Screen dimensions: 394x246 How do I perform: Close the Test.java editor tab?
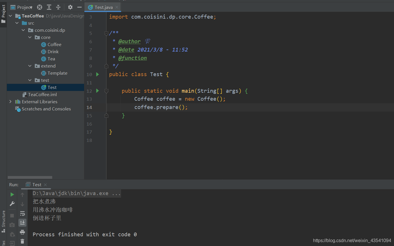117,7
